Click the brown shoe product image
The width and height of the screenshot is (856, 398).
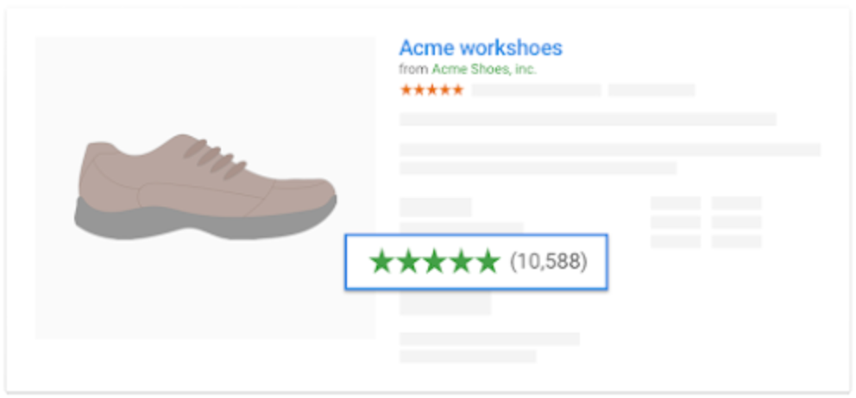(x=205, y=186)
